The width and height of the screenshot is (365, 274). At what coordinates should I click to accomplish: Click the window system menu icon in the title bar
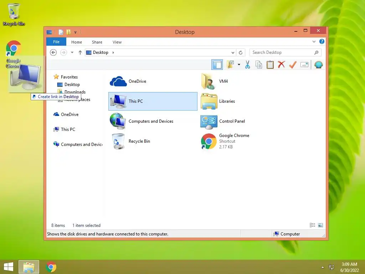(49, 32)
